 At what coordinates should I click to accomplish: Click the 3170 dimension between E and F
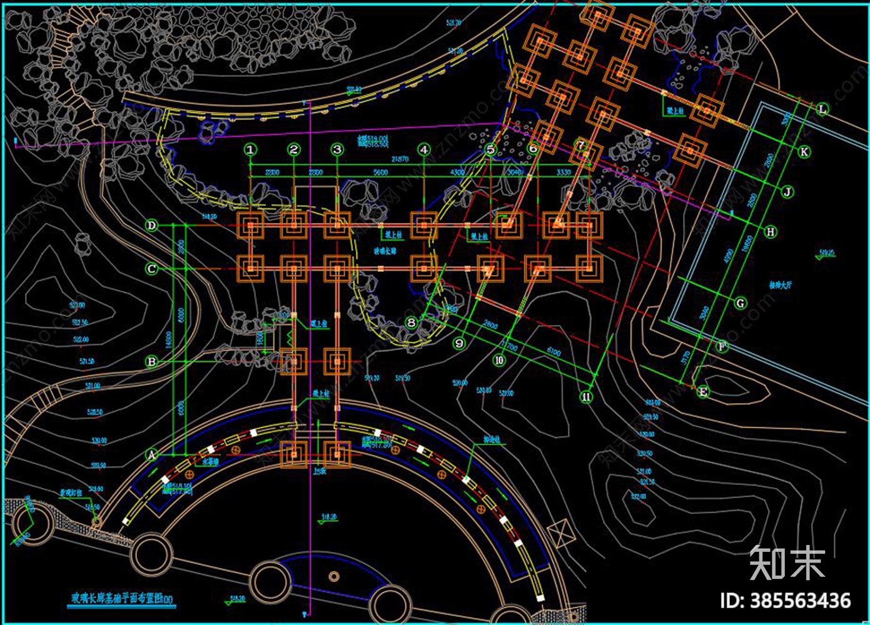[x=685, y=357]
